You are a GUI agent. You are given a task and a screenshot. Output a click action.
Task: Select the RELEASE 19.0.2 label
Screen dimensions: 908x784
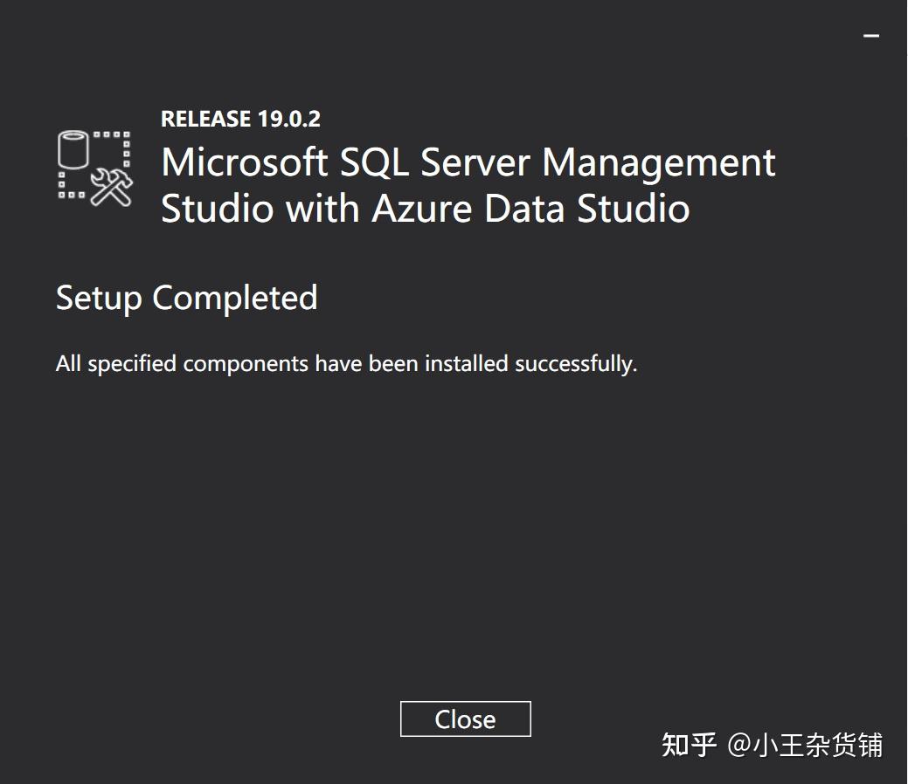tap(240, 119)
